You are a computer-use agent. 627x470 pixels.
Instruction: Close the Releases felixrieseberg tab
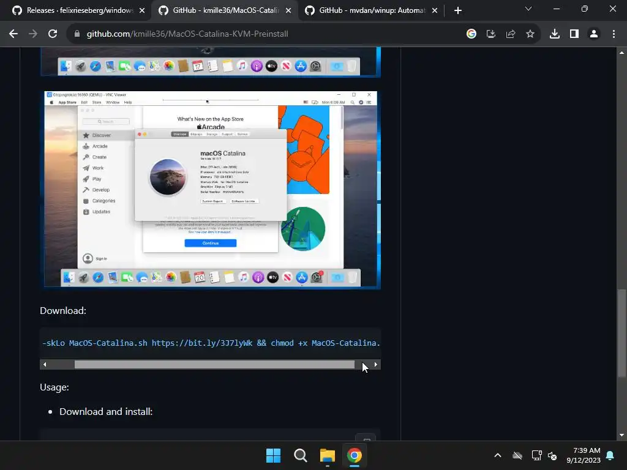point(142,11)
